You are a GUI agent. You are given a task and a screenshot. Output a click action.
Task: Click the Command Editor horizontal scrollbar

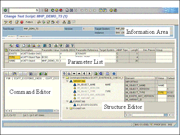(x=32, y=111)
